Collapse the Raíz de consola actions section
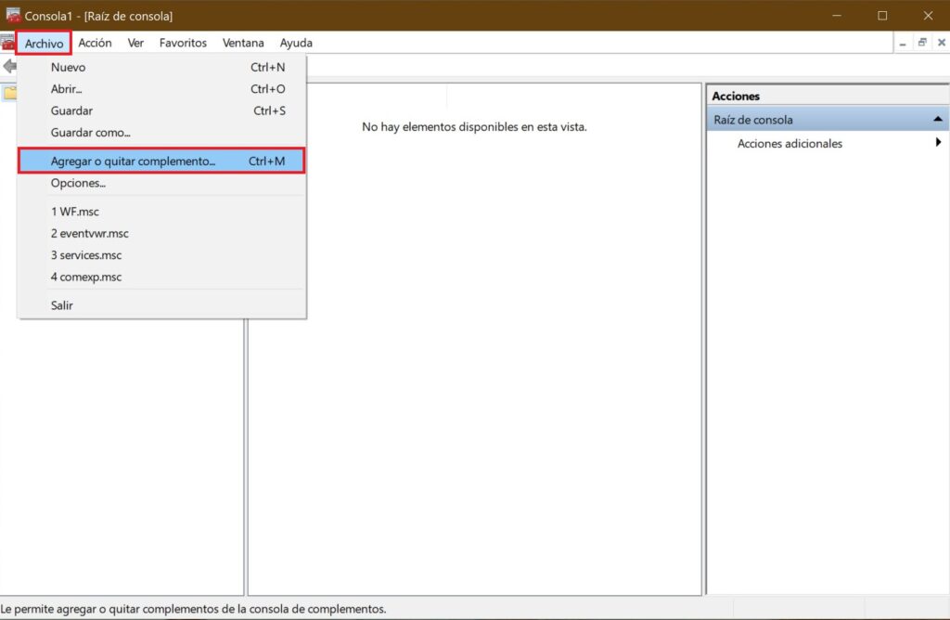The width and height of the screenshot is (950, 620). click(938, 120)
